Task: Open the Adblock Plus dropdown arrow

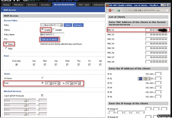Action: pyautogui.click(x=113, y=10)
